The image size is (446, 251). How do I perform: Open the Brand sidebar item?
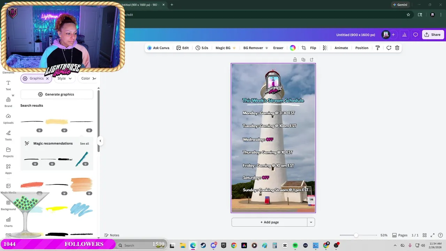click(x=8, y=102)
